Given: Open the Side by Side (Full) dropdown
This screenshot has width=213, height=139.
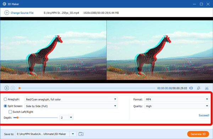Looking at the screenshot, I should (71, 106).
